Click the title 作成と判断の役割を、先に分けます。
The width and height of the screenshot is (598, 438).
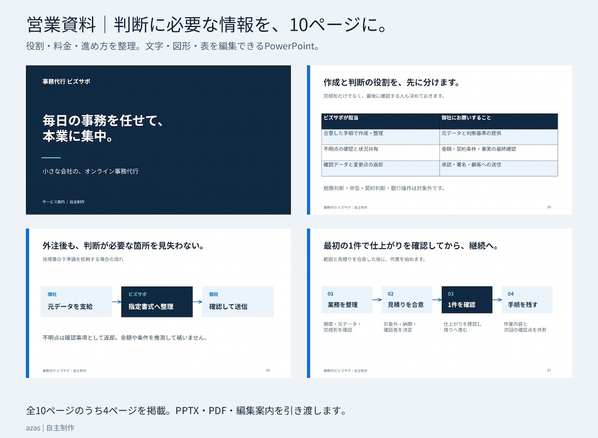point(391,82)
